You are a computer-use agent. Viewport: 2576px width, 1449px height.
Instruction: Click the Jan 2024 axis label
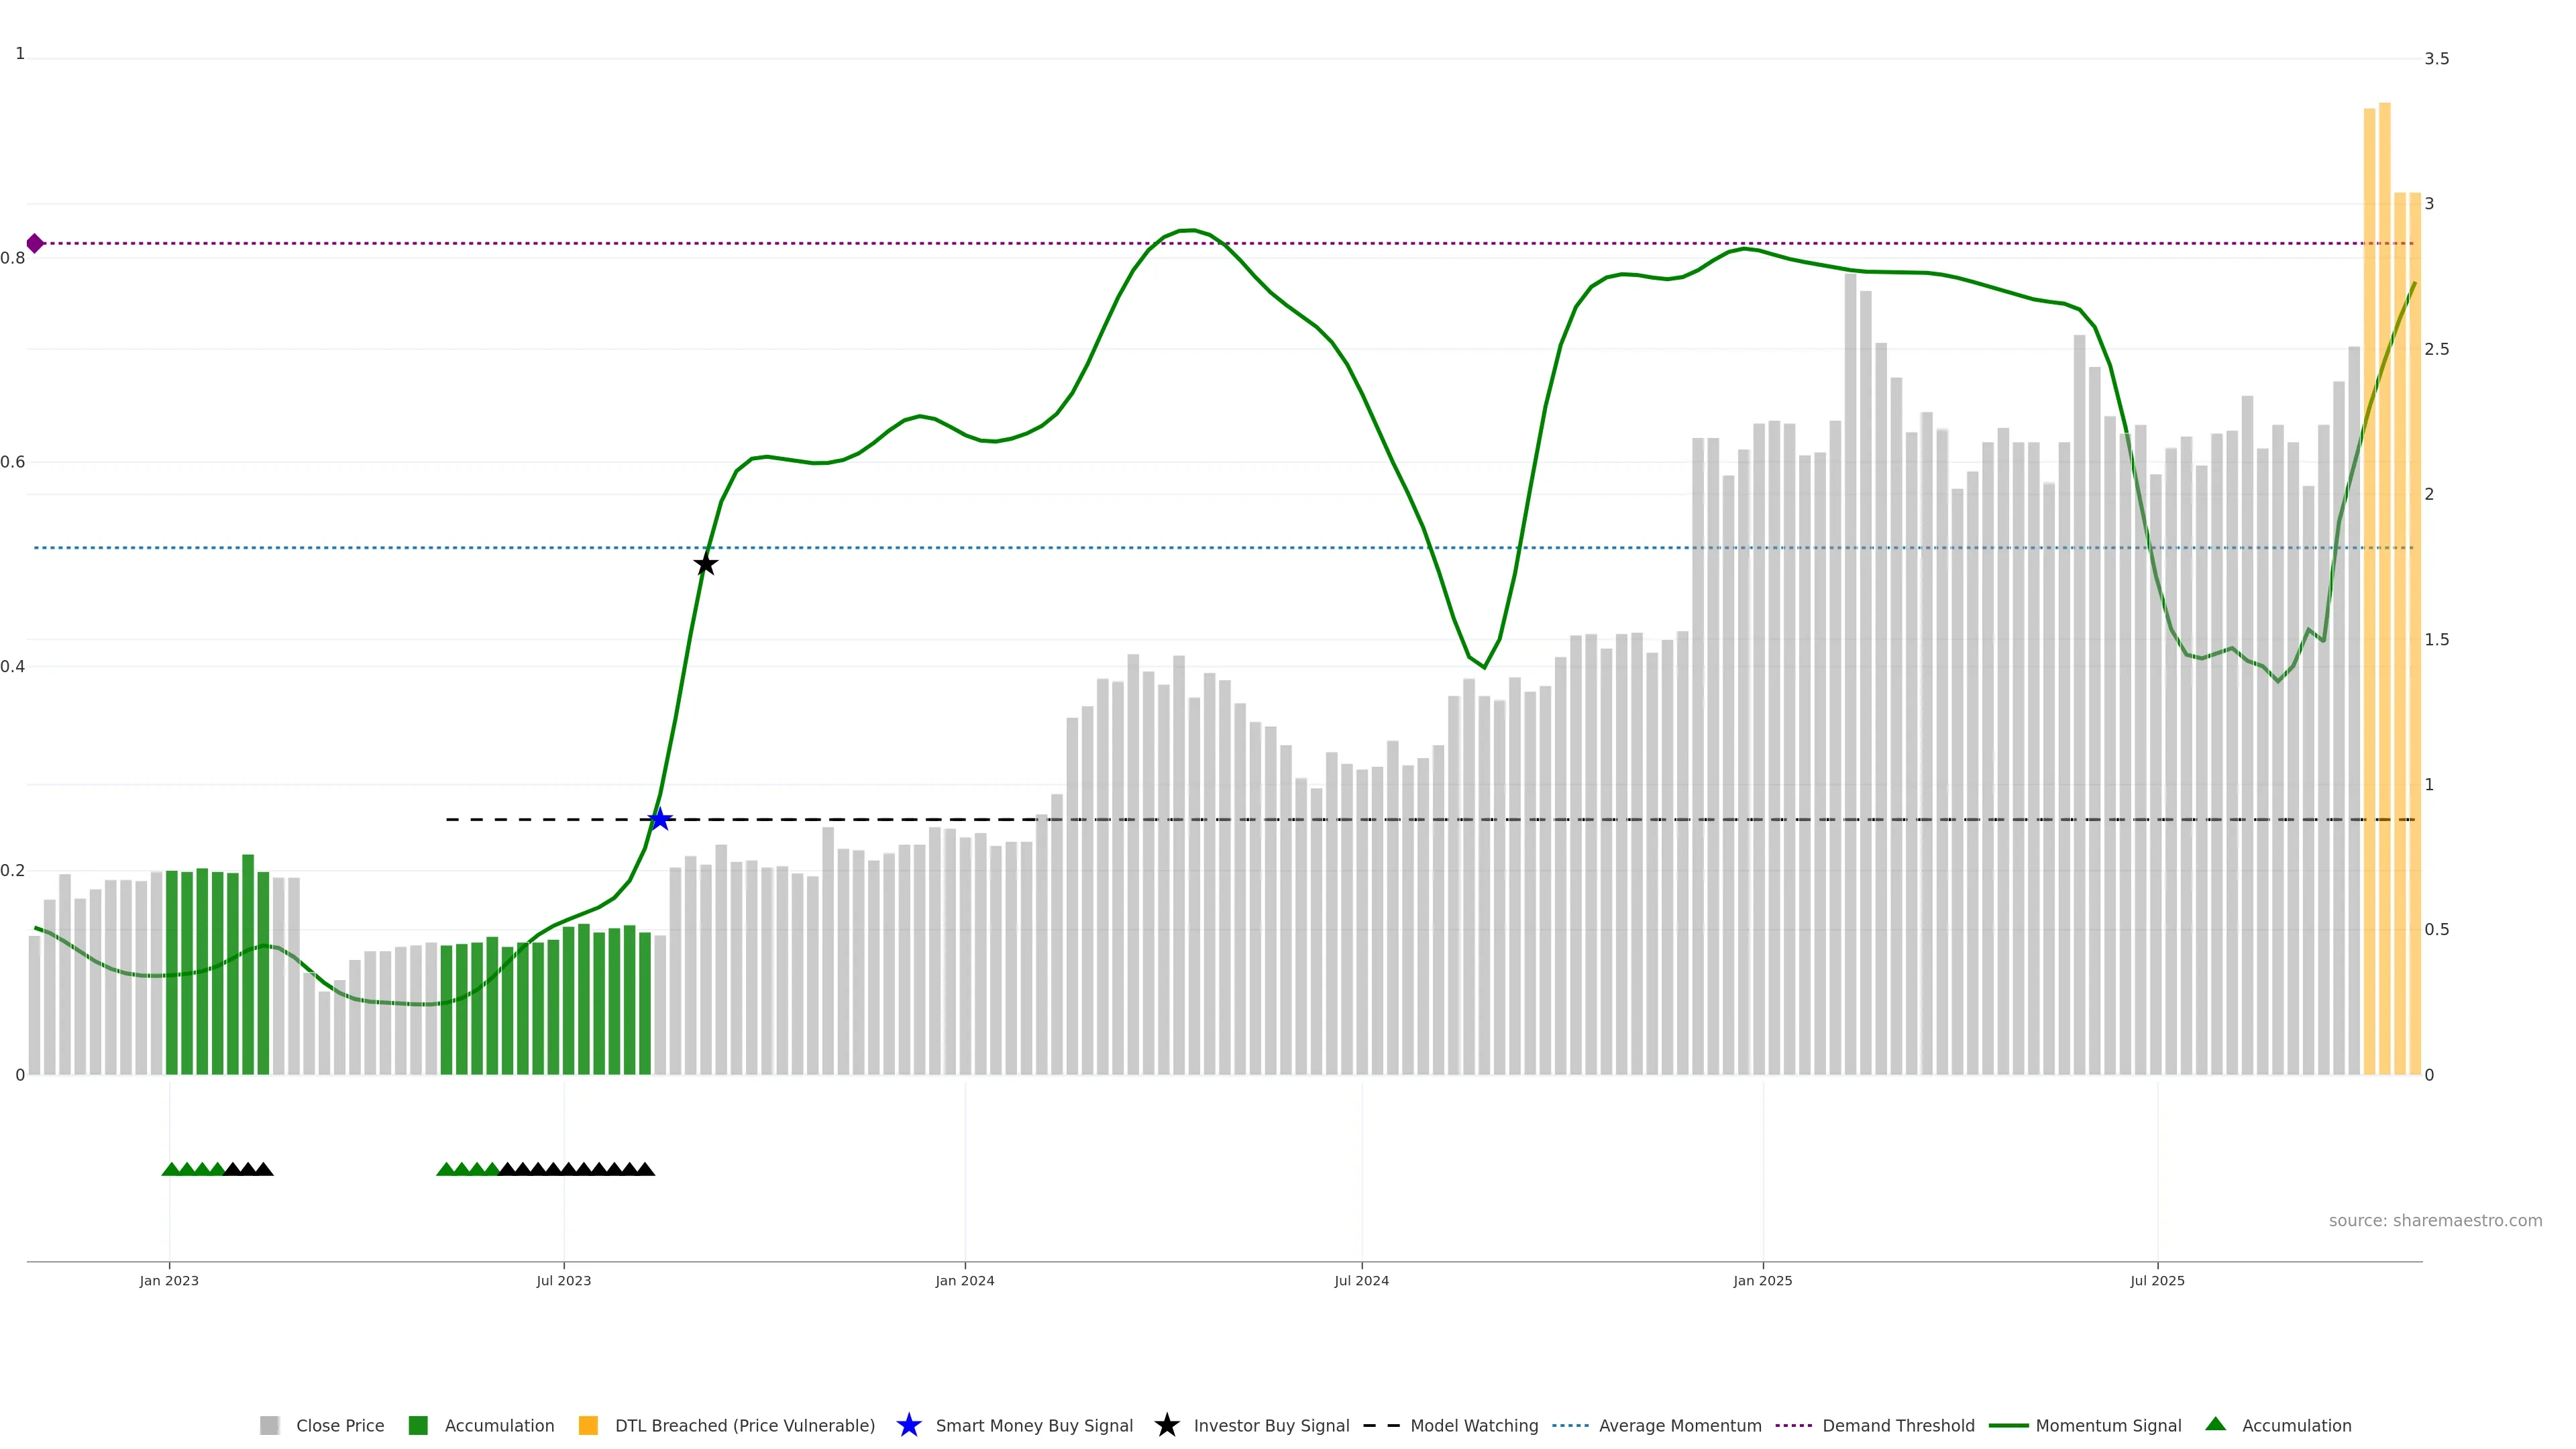pos(964,1280)
